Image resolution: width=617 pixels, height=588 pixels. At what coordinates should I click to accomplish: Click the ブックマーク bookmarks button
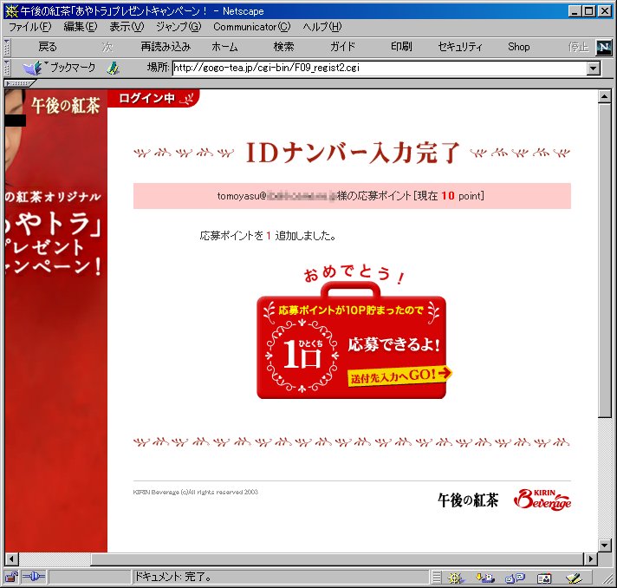coord(73,68)
